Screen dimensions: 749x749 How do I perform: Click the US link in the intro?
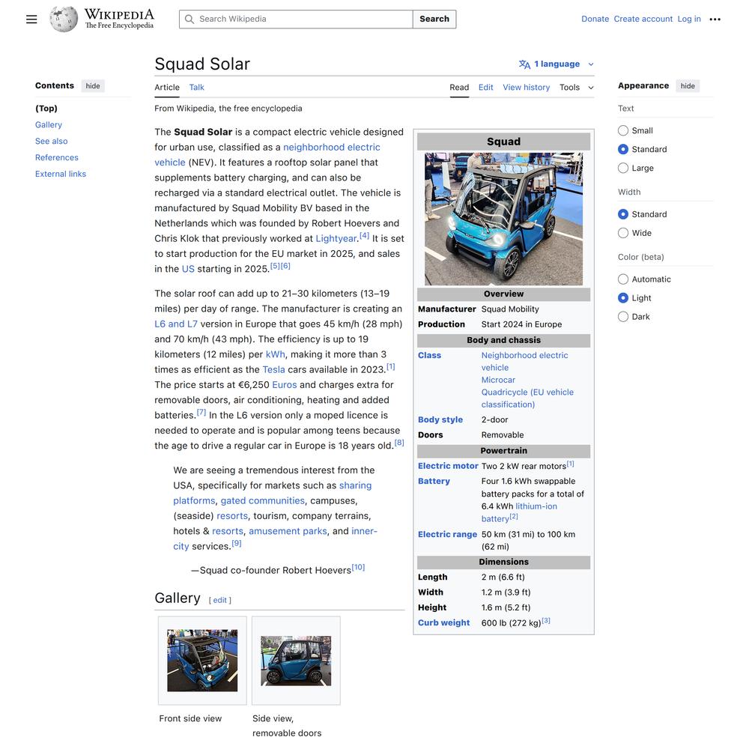(x=188, y=269)
